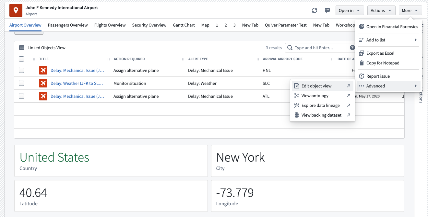Click the red airport location pin icon

(16, 11)
